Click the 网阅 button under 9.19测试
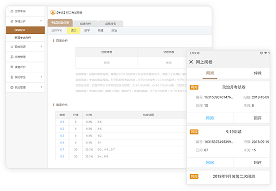This screenshot has height=191, width=276. 210,163
